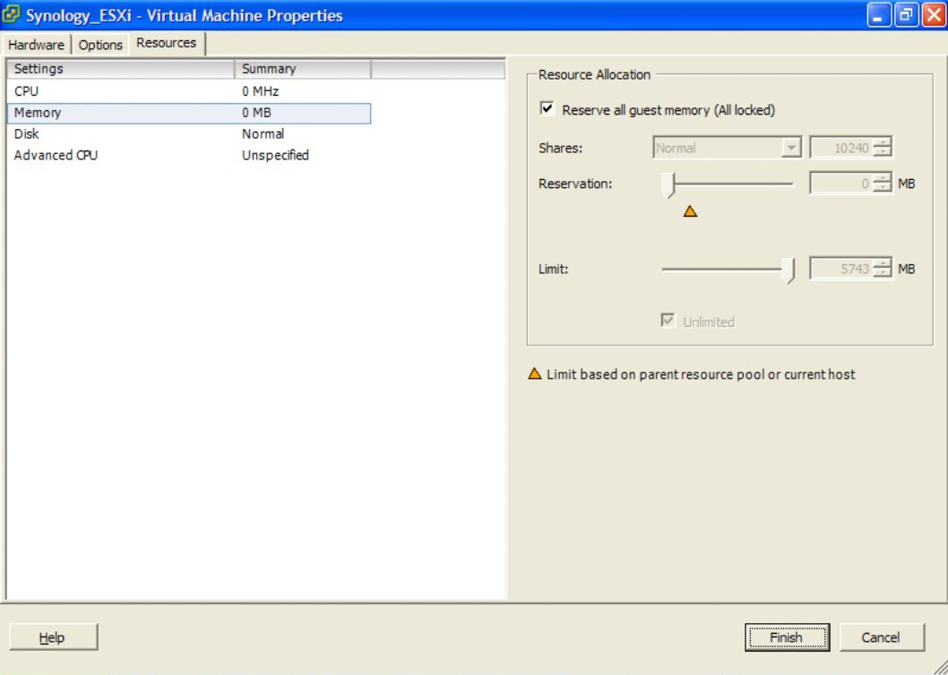Minimize the Virtual Machine Properties window
The width and height of the screenshot is (948, 675).
point(879,15)
